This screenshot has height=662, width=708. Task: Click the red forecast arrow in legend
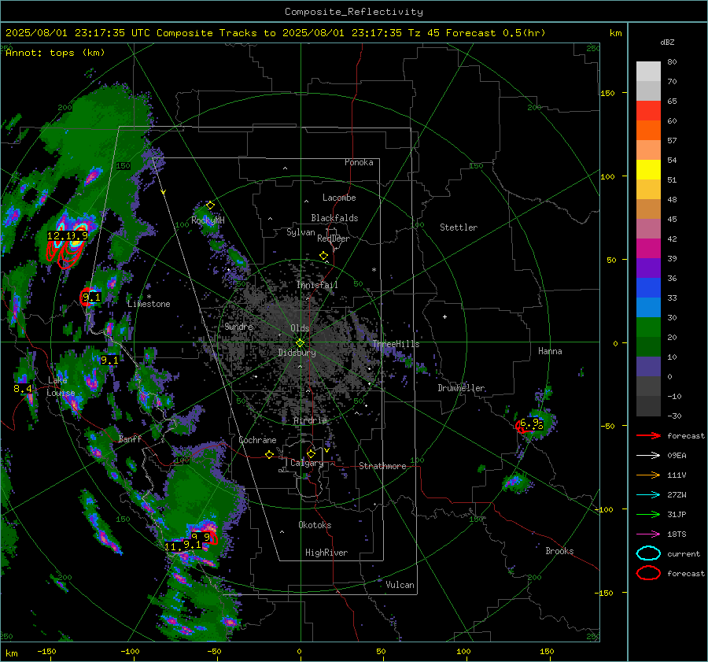648,435
